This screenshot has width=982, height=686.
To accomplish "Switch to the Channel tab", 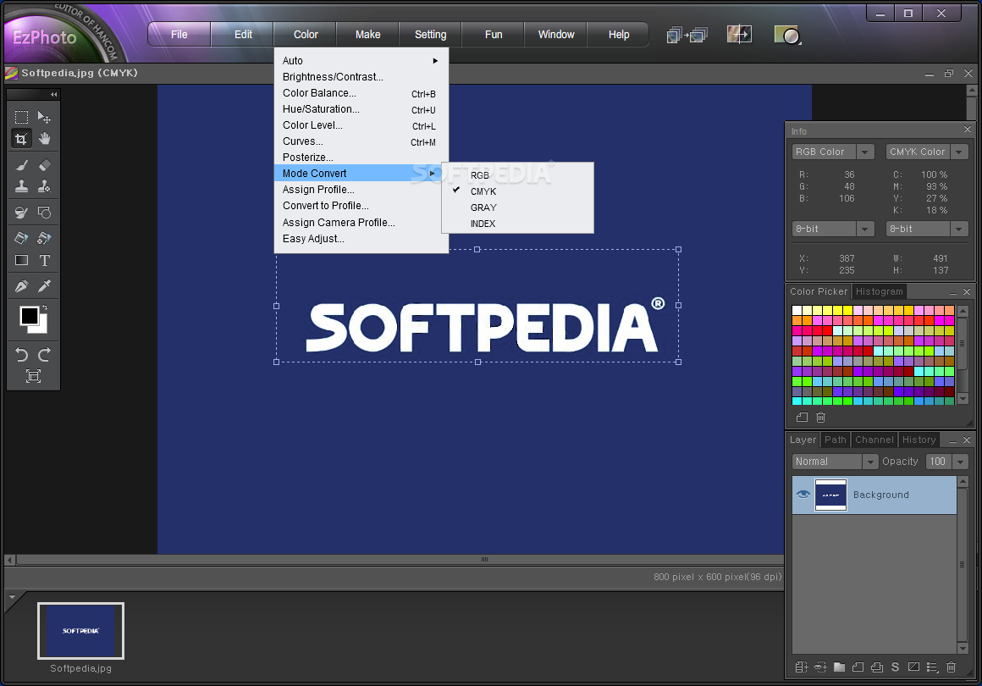I will [874, 440].
